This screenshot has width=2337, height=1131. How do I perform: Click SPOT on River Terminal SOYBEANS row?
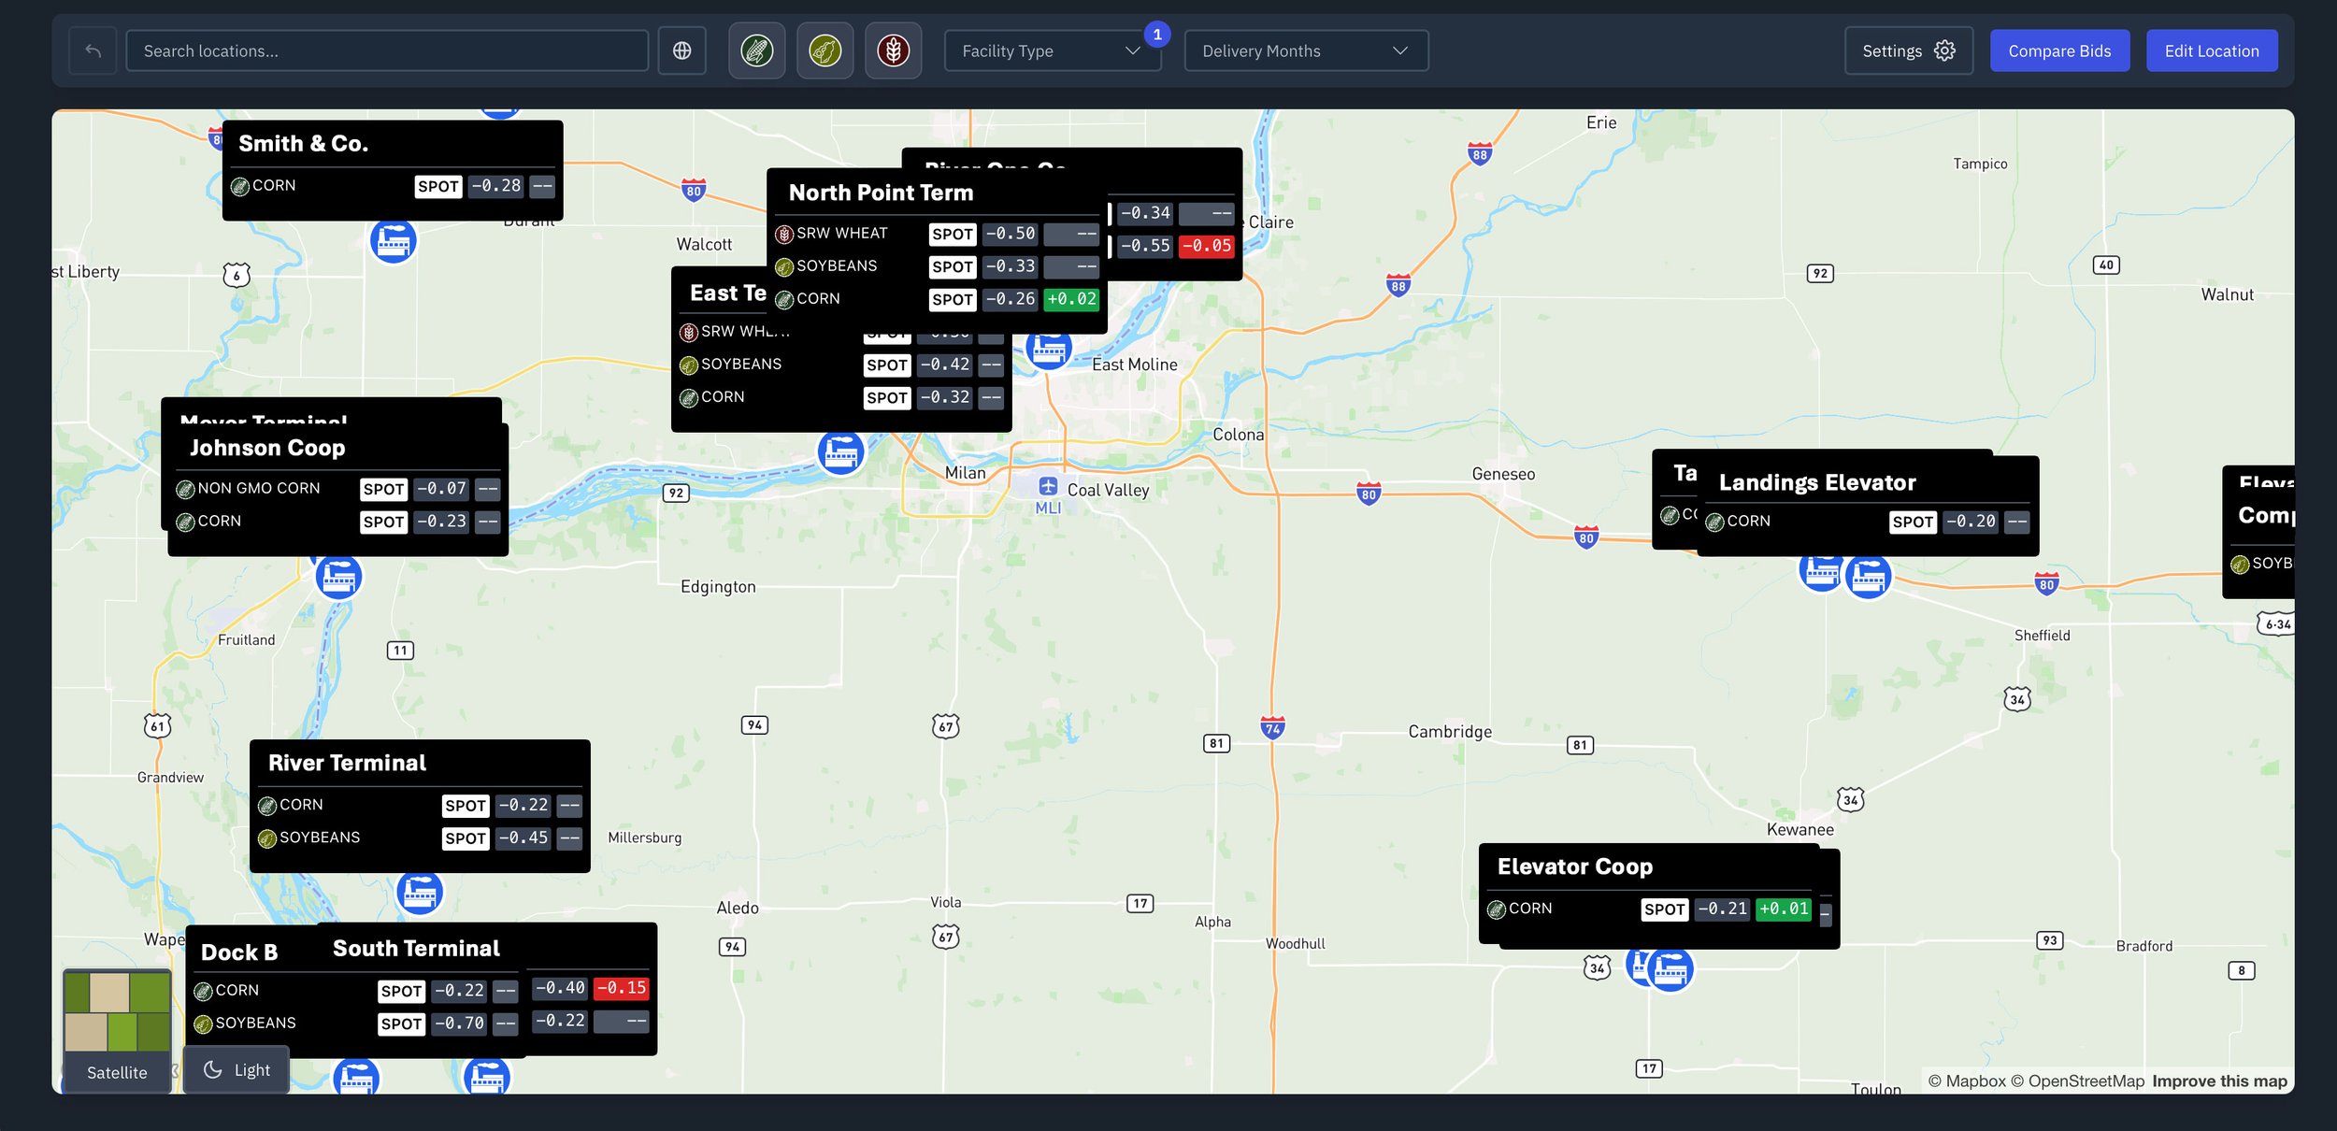[x=465, y=838]
